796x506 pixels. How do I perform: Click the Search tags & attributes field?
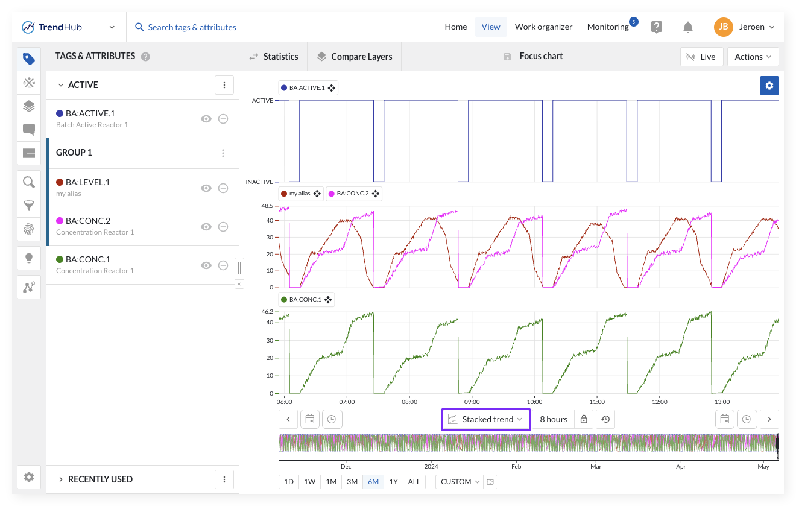tap(192, 27)
